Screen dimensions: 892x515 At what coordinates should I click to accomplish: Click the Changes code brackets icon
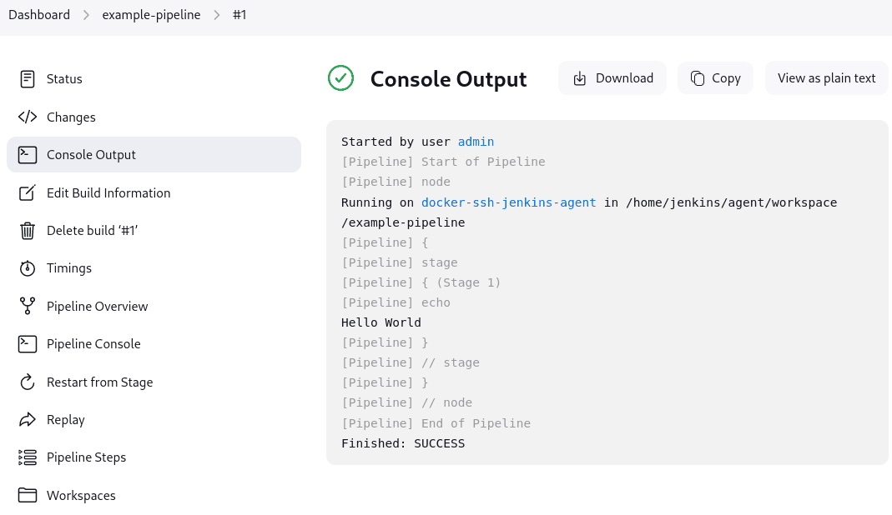[28, 117]
